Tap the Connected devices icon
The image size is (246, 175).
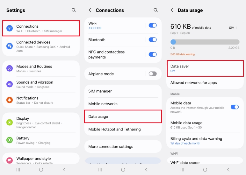(10, 46)
